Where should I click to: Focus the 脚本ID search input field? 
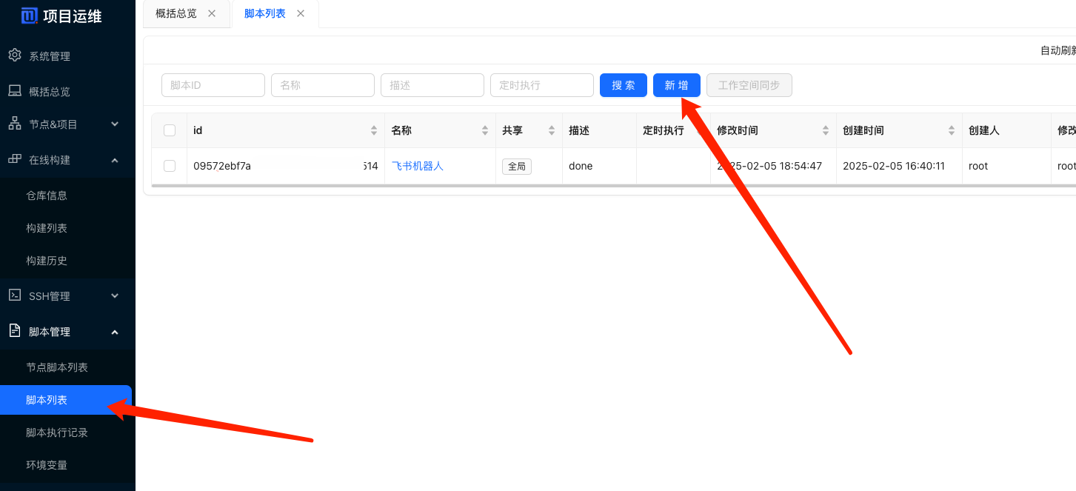point(213,85)
